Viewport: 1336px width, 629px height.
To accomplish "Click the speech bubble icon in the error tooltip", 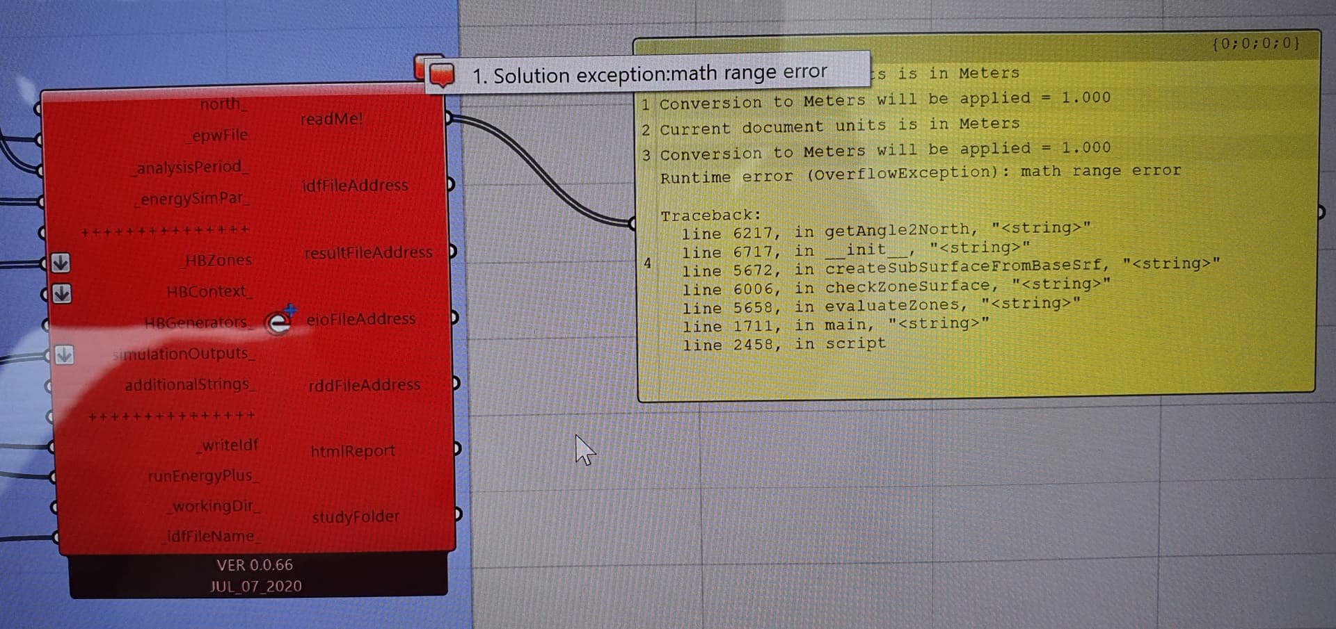I will [x=440, y=73].
